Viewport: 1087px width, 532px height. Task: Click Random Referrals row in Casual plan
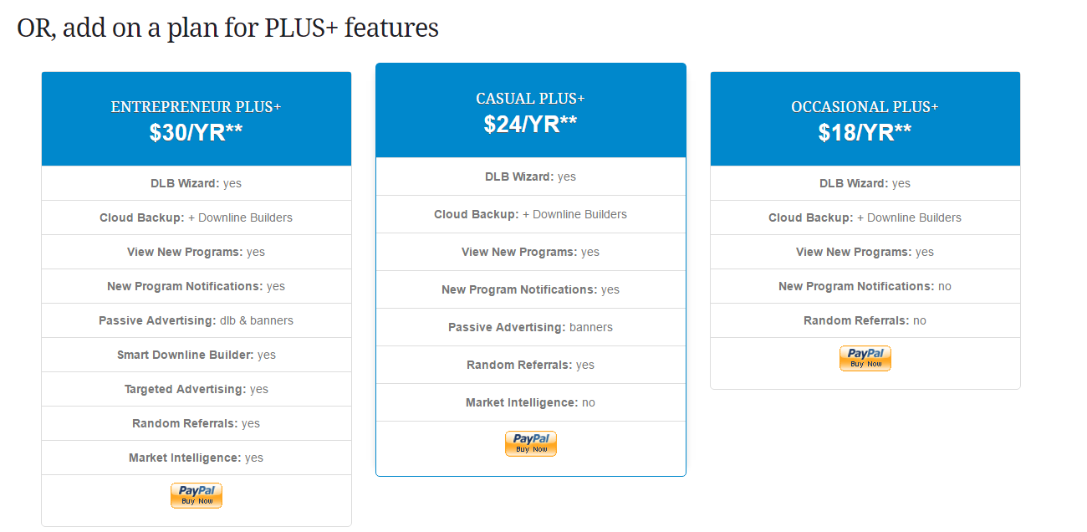[531, 365]
